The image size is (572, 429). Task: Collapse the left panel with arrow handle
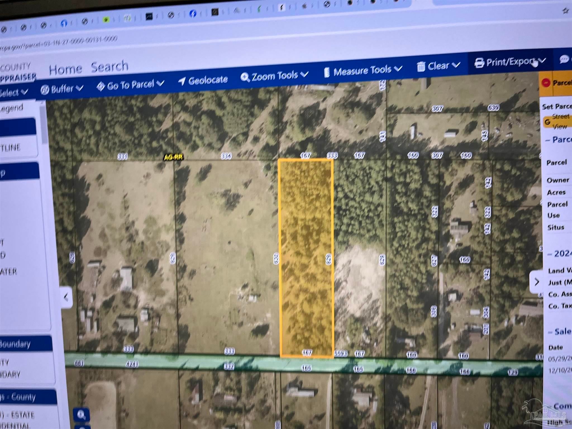pos(66,297)
